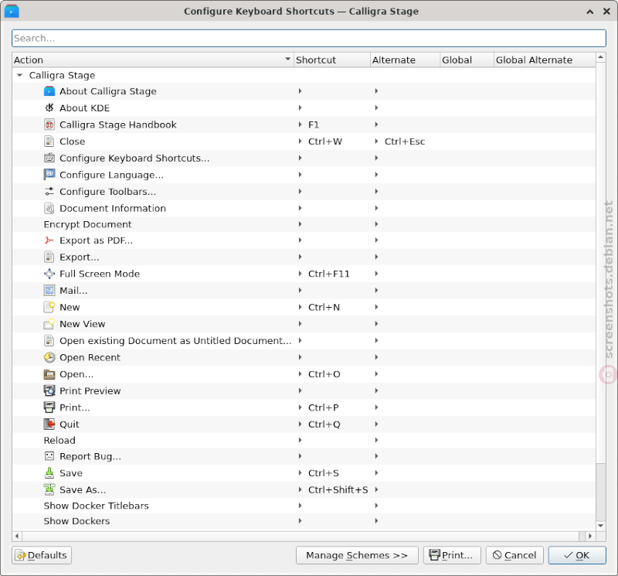Click the Export as PDF icon
618x576 pixels.
(x=49, y=240)
